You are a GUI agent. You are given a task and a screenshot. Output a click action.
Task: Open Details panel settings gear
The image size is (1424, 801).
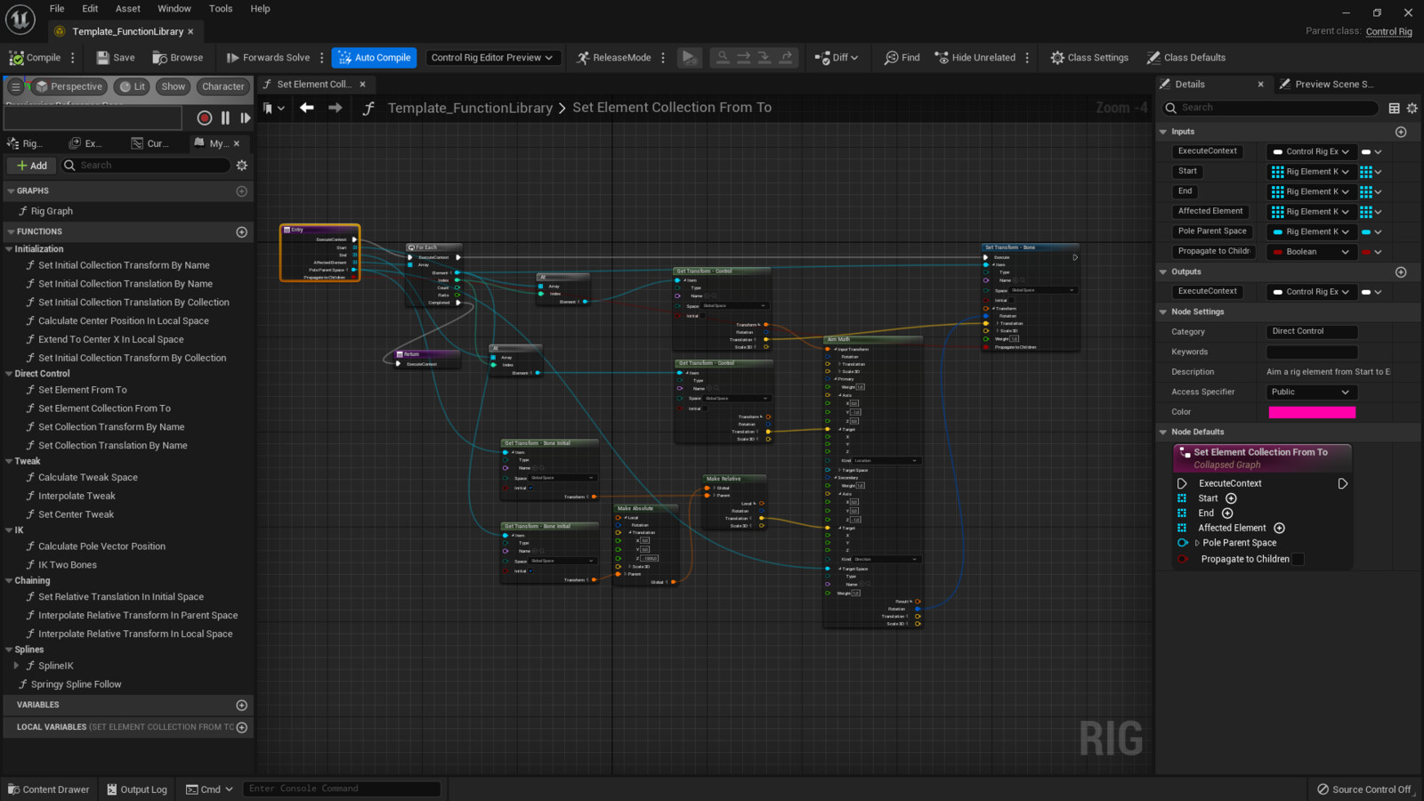point(1412,109)
